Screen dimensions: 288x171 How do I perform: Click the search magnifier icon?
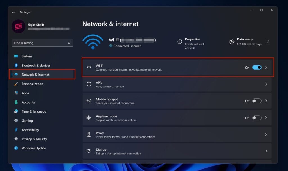click(69, 43)
